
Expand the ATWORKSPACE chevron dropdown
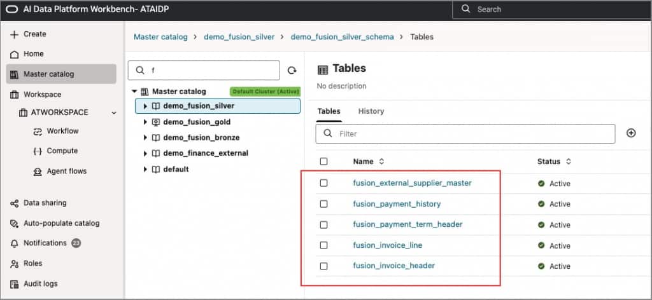(x=114, y=112)
